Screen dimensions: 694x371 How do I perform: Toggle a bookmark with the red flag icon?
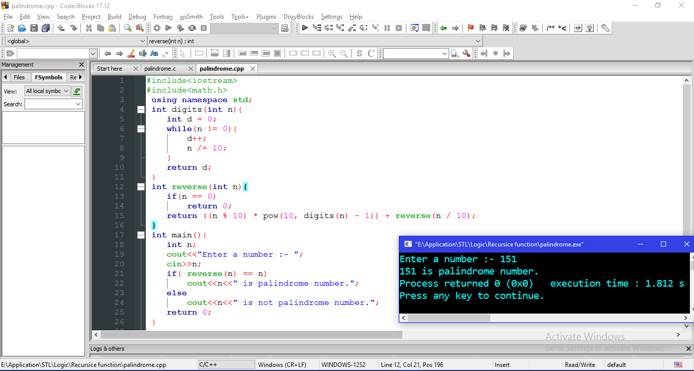(471, 28)
